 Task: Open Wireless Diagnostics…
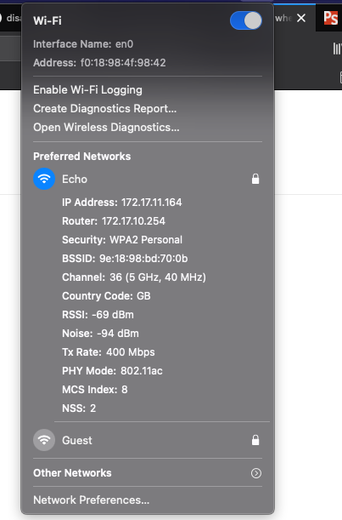[106, 128]
